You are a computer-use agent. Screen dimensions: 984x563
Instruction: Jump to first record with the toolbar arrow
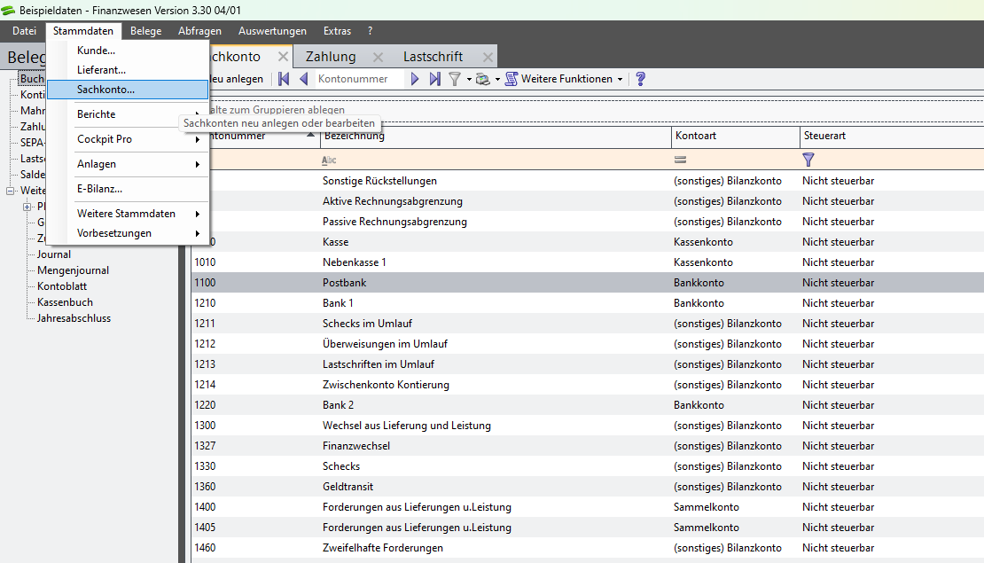(284, 79)
